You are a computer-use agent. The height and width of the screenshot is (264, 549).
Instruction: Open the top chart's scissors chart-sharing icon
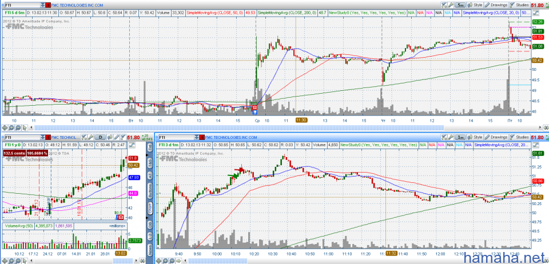point(444,5)
